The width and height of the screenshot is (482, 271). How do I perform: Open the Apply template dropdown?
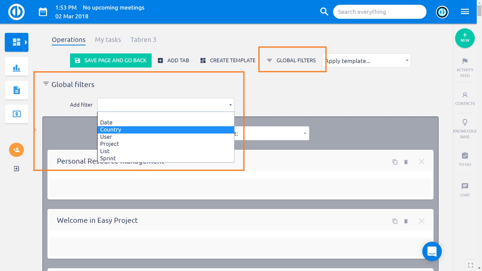coord(367,61)
